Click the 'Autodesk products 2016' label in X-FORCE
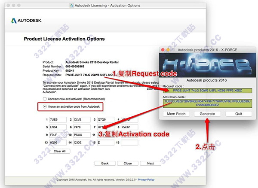The height and width of the screenshot is (188, 258). [206, 80]
